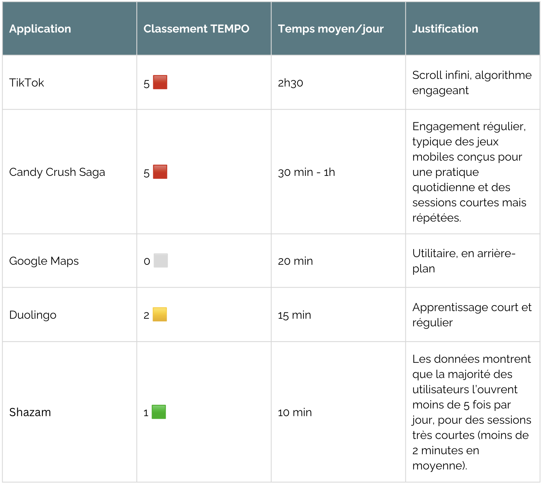Select the "Justification" column header
Viewport: 543px width, 486px height.
tap(445, 29)
